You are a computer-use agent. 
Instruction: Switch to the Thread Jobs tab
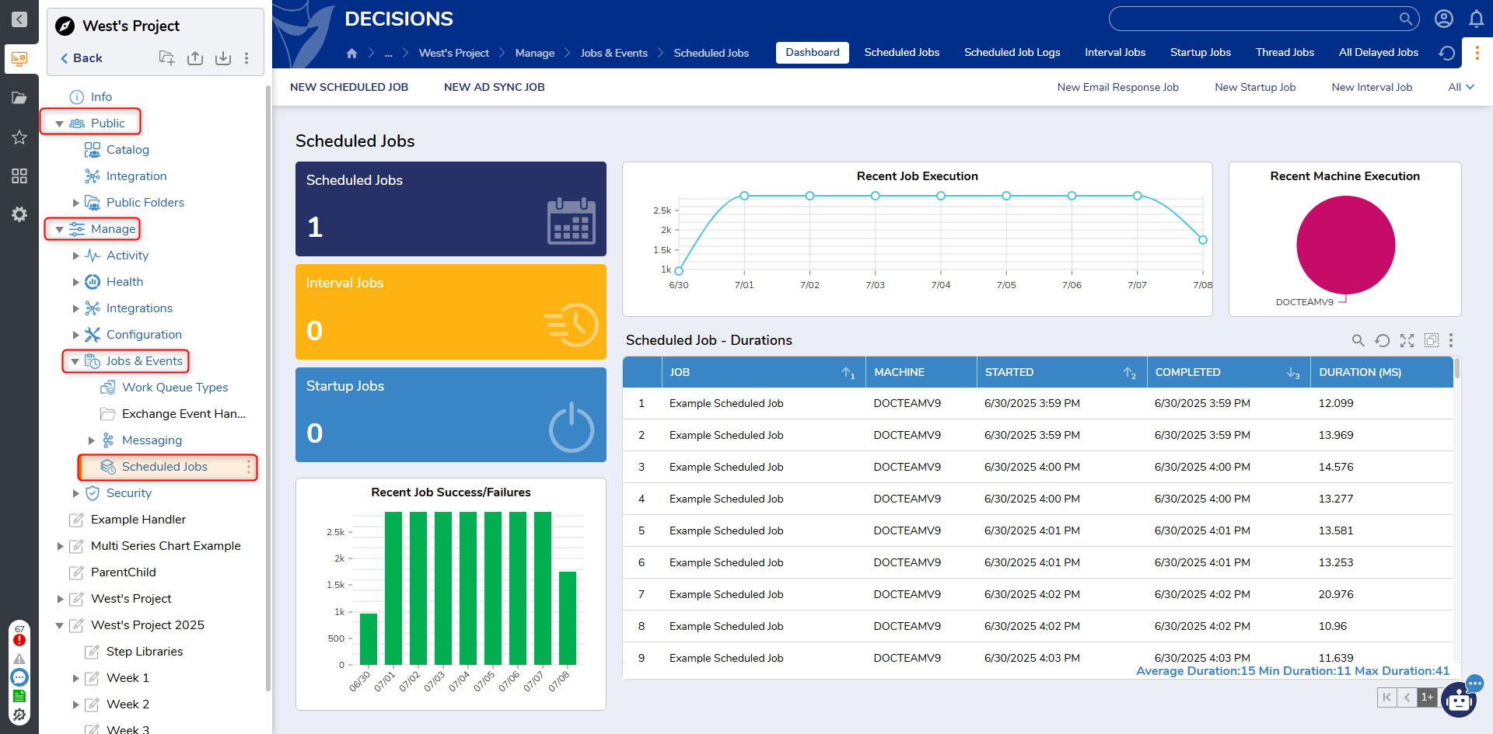click(x=1285, y=52)
